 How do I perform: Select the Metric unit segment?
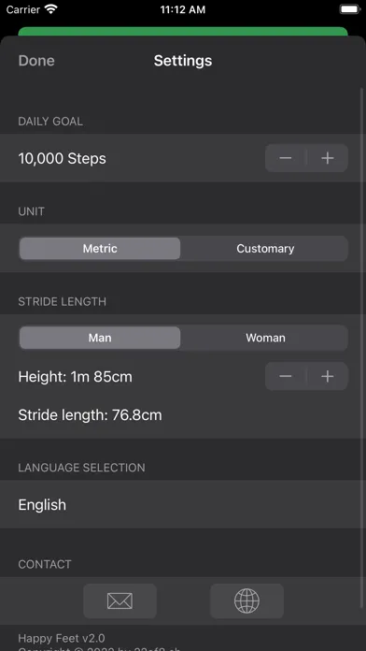[100, 248]
